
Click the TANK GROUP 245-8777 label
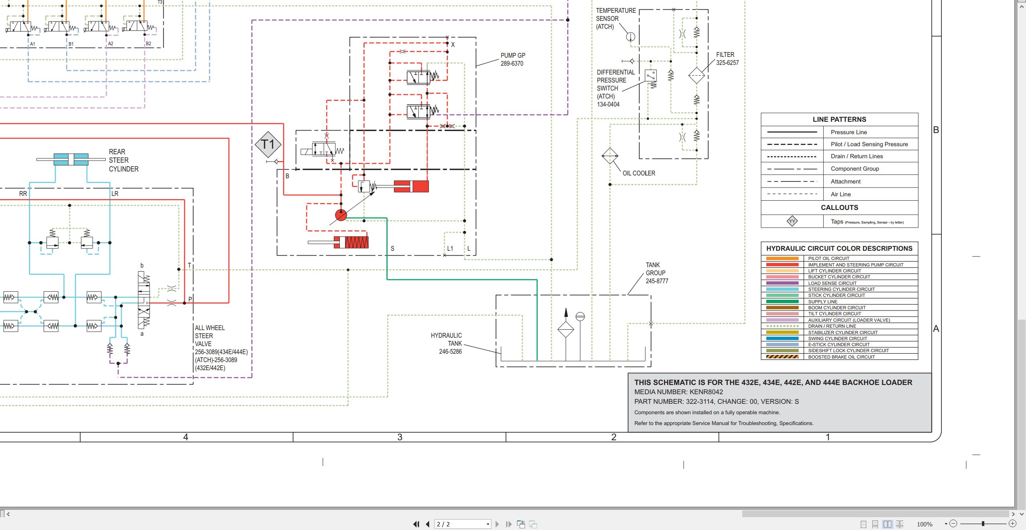tap(656, 273)
